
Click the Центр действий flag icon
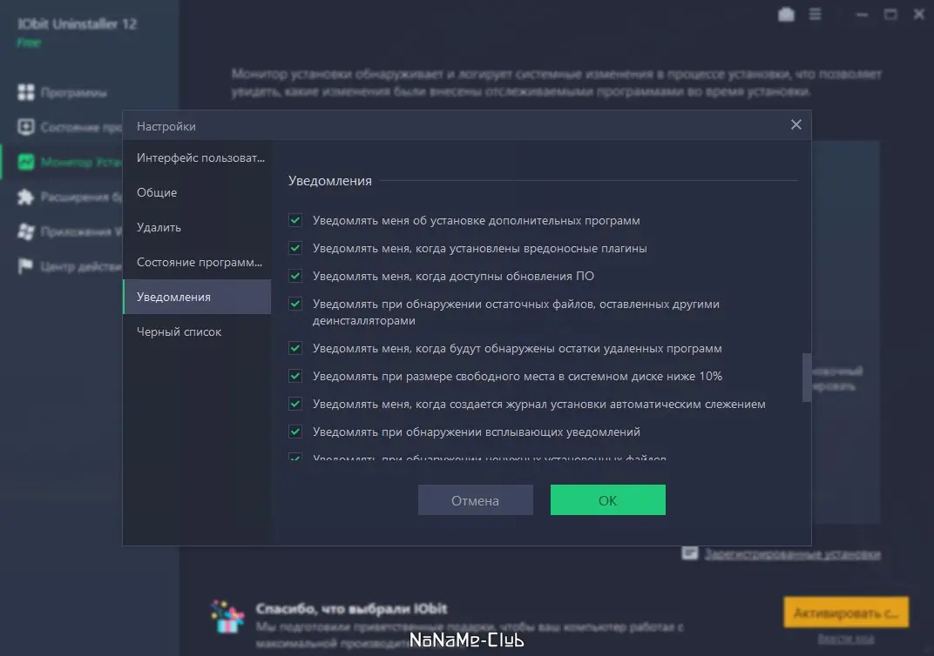25,266
